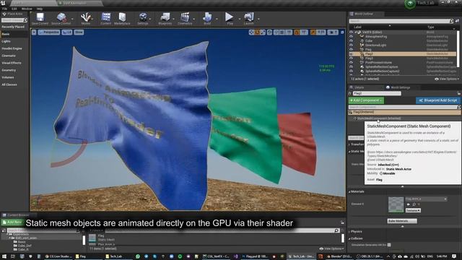
Task: Click the green Add Component button
Action: tap(366, 100)
